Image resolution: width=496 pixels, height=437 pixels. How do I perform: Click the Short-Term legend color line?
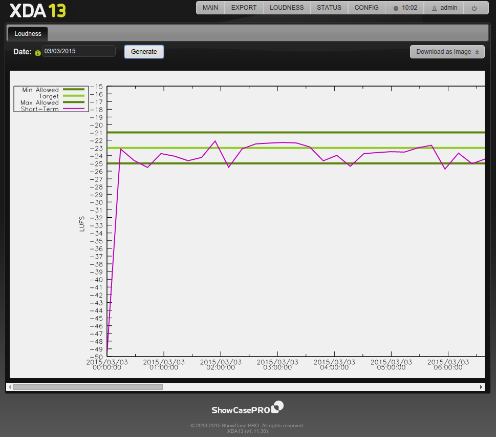73,109
